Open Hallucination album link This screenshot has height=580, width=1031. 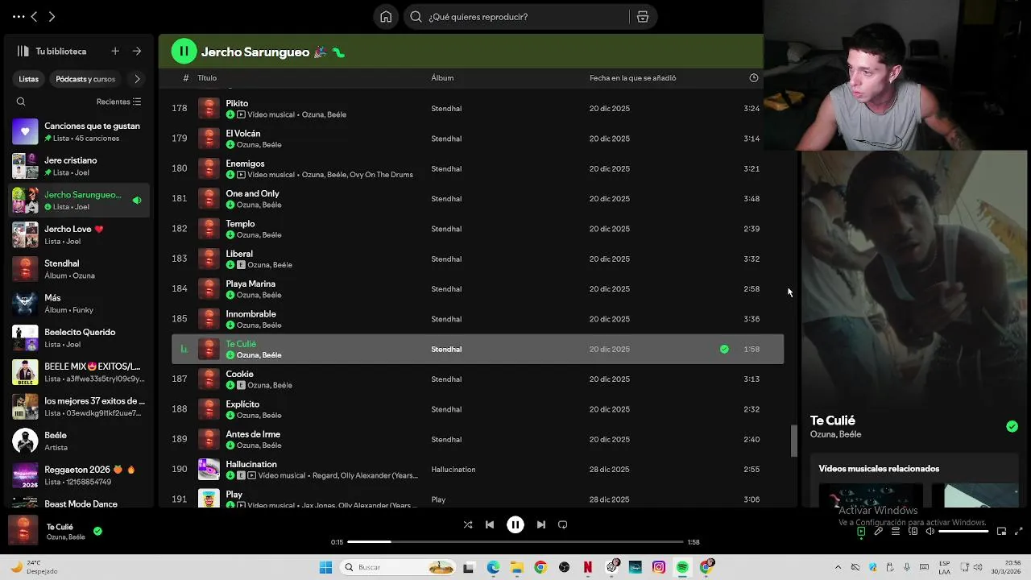point(453,470)
